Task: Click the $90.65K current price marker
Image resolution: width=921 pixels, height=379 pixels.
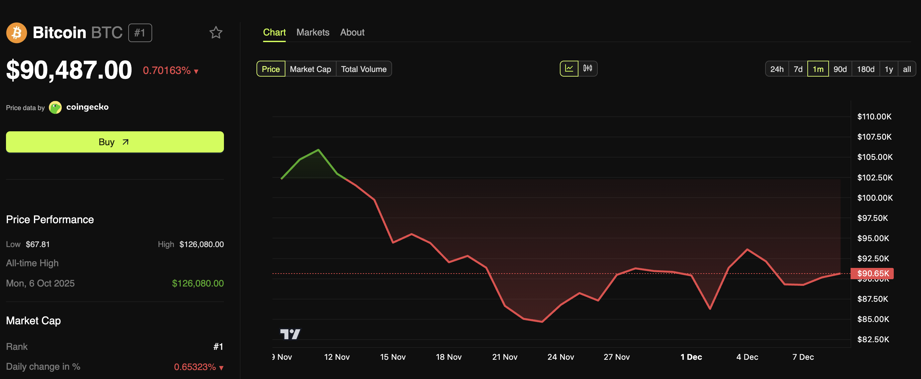Action: (872, 273)
